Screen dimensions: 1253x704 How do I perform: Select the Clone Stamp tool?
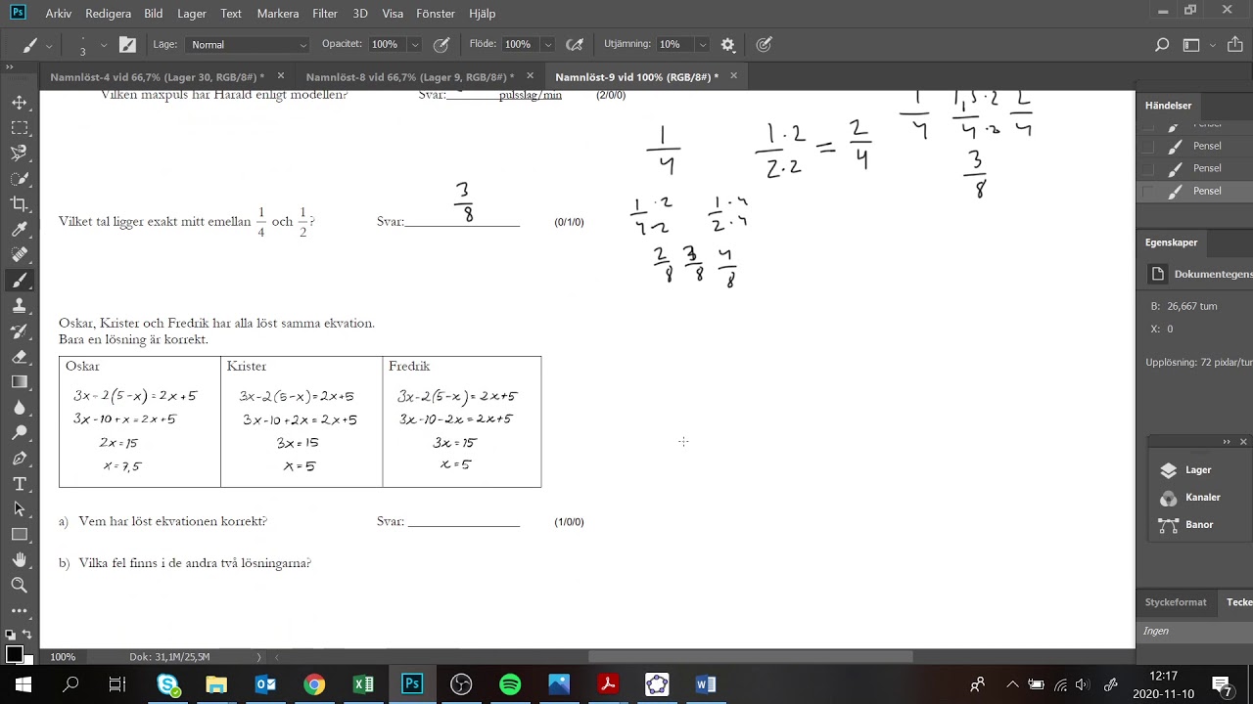pos(19,306)
